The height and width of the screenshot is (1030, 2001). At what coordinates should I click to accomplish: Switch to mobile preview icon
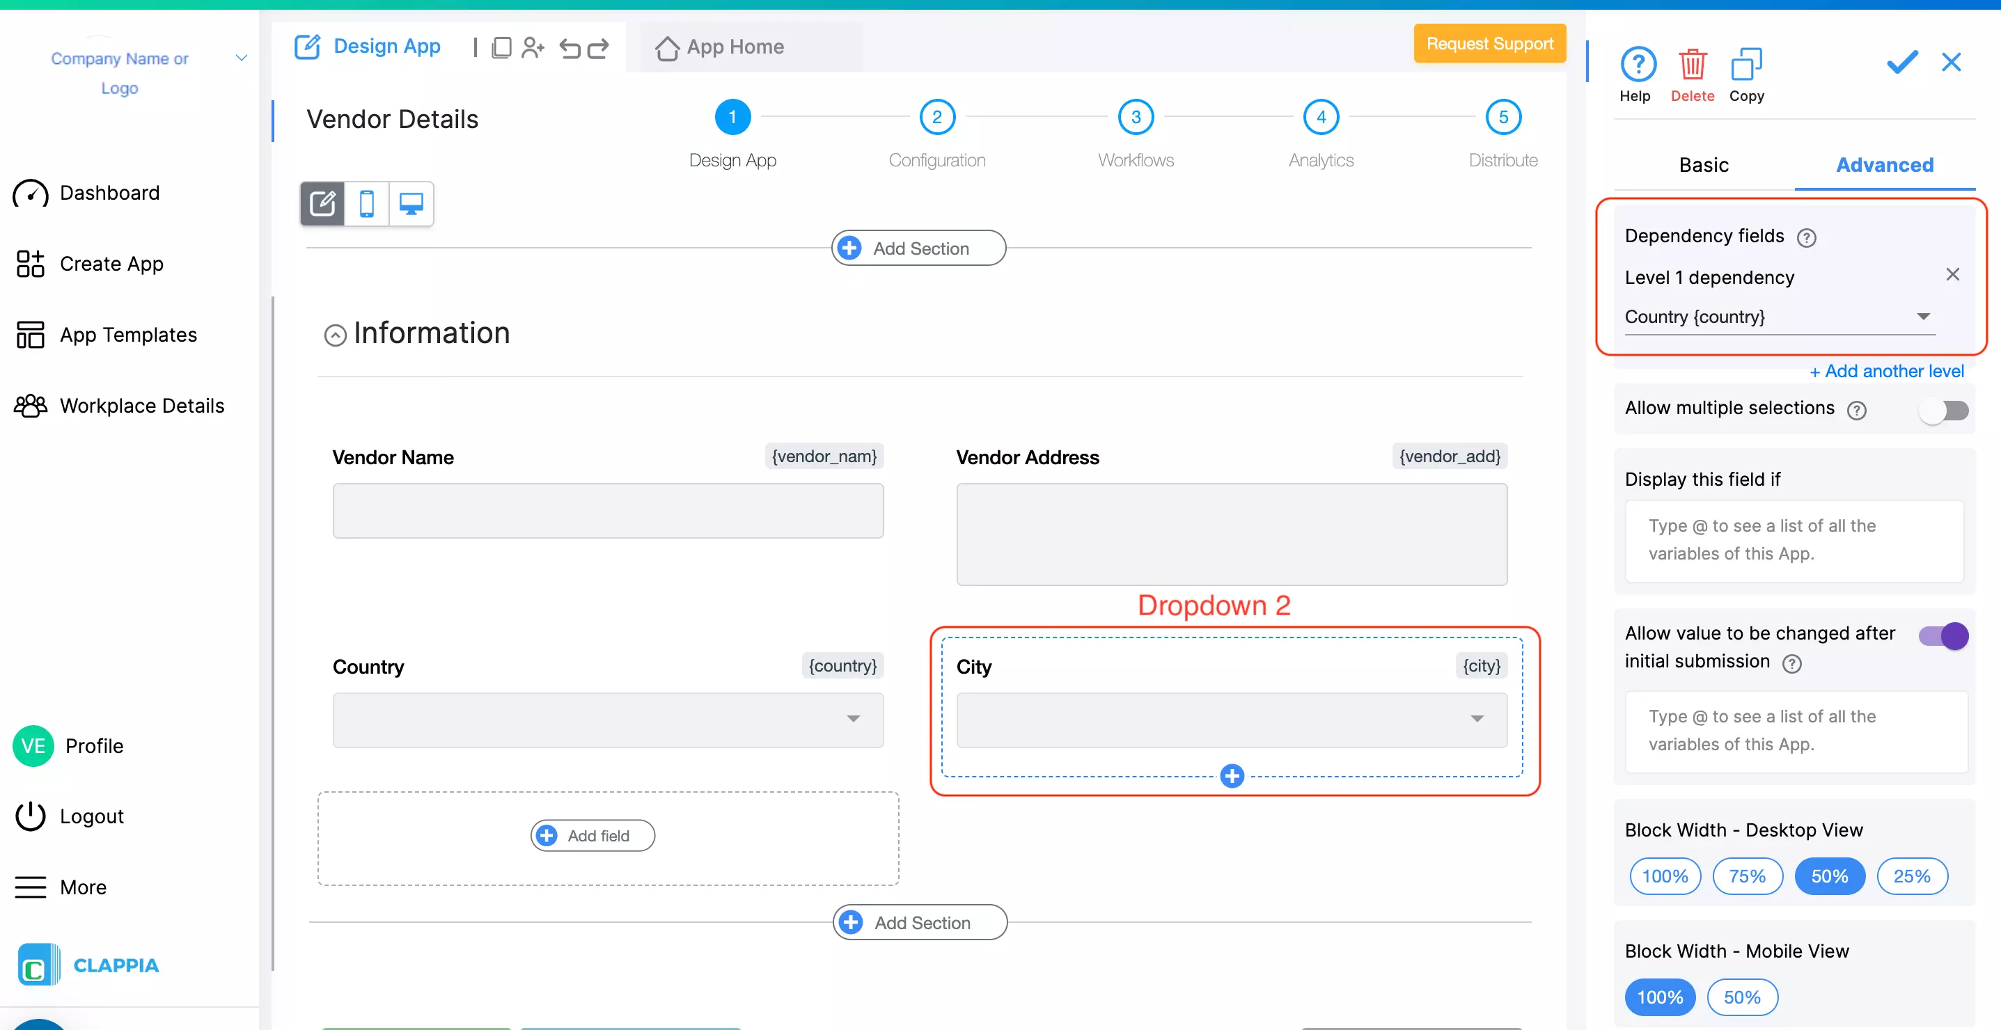coord(367,204)
